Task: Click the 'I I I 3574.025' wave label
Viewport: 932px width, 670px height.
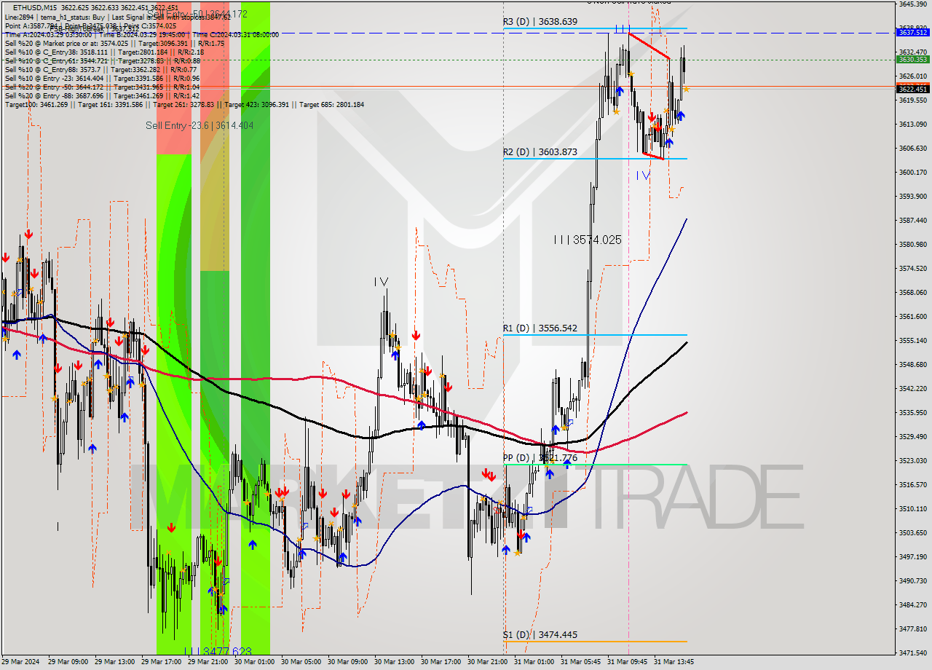Action: 587,240
